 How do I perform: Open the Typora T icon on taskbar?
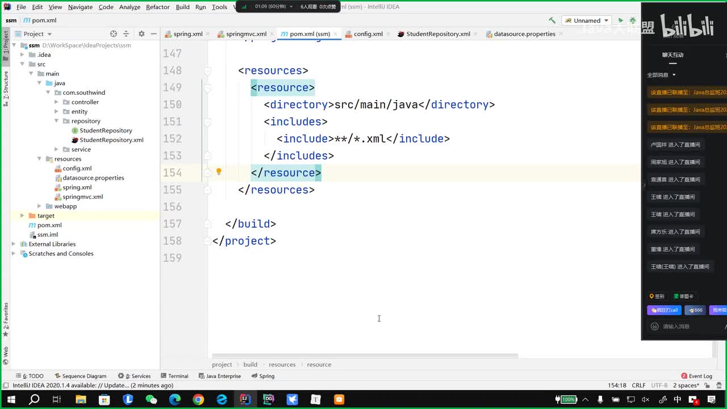coord(315,399)
